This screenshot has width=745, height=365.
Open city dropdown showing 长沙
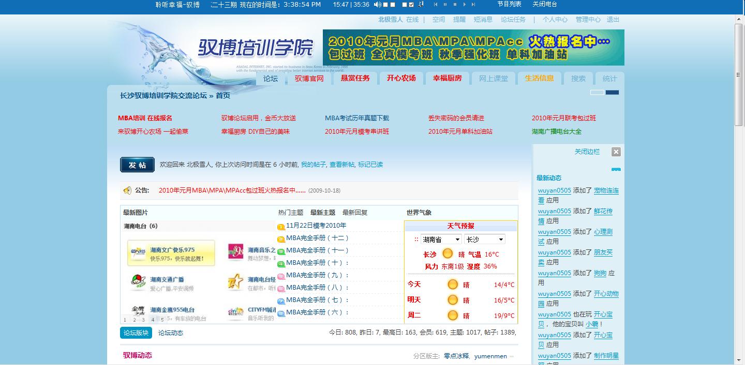point(484,240)
